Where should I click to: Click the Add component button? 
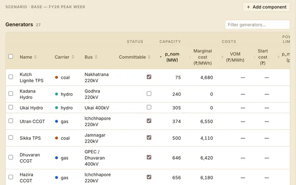266,7
